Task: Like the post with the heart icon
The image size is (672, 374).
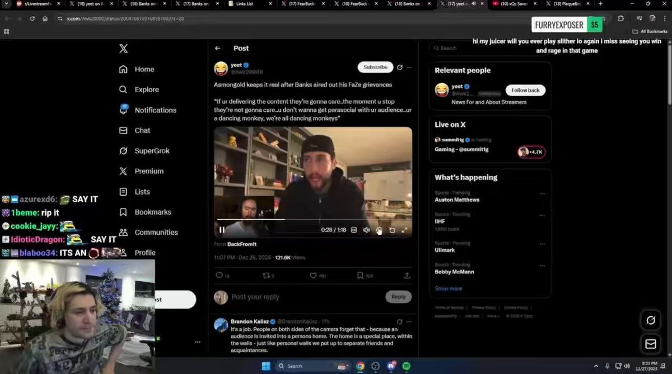Action: pyautogui.click(x=313, y=276)
